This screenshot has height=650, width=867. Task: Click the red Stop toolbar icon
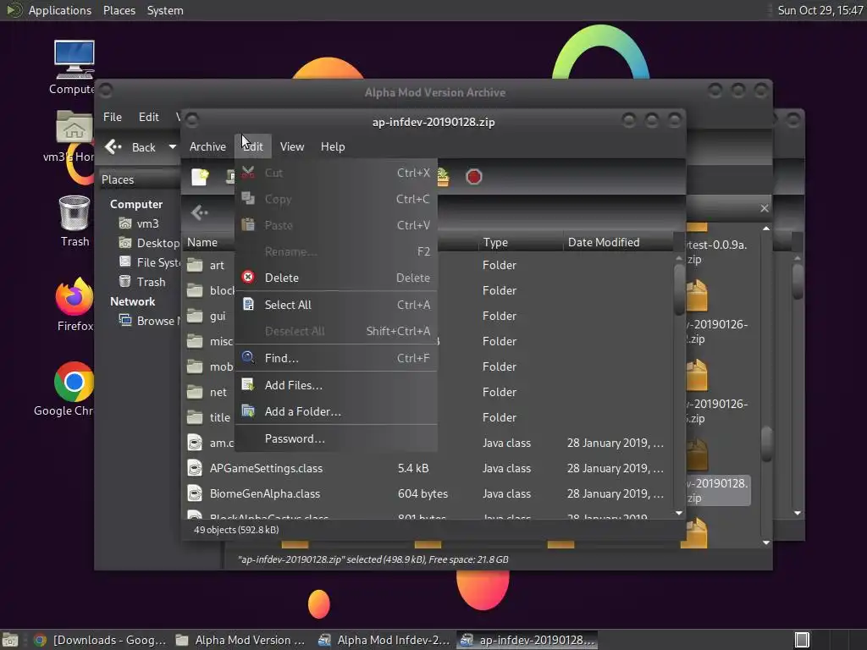(x=474, y=177)
